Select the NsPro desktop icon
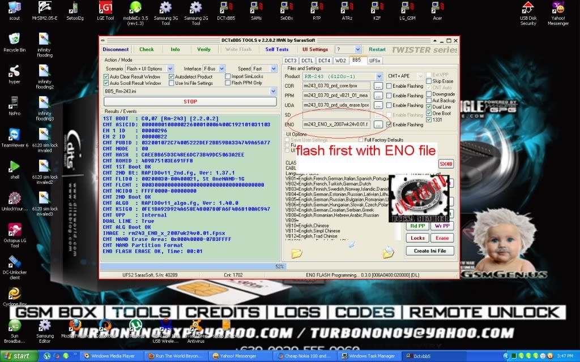Image resolution: width=580 pixels, height=362 pixels. pos(14,106)
